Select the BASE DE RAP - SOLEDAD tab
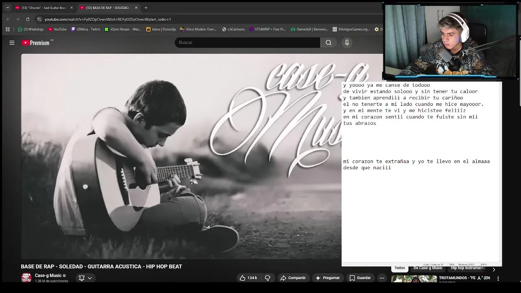The width and height of the screenshot is (521, 293). coord(108,7)
